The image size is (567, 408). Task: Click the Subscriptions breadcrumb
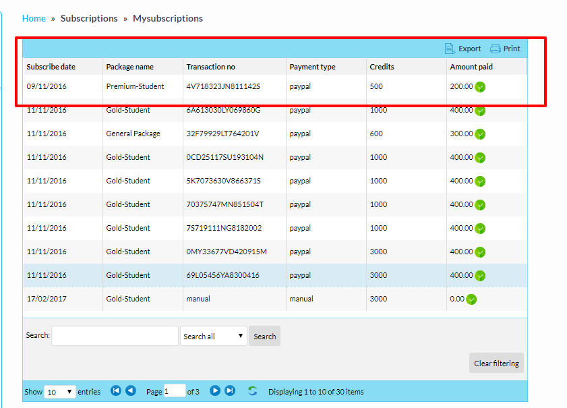(89, 18)
